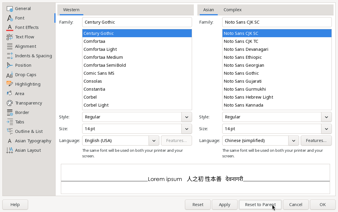
Task: Click the General page icon in sidebar
Action: tap(10, 9)
